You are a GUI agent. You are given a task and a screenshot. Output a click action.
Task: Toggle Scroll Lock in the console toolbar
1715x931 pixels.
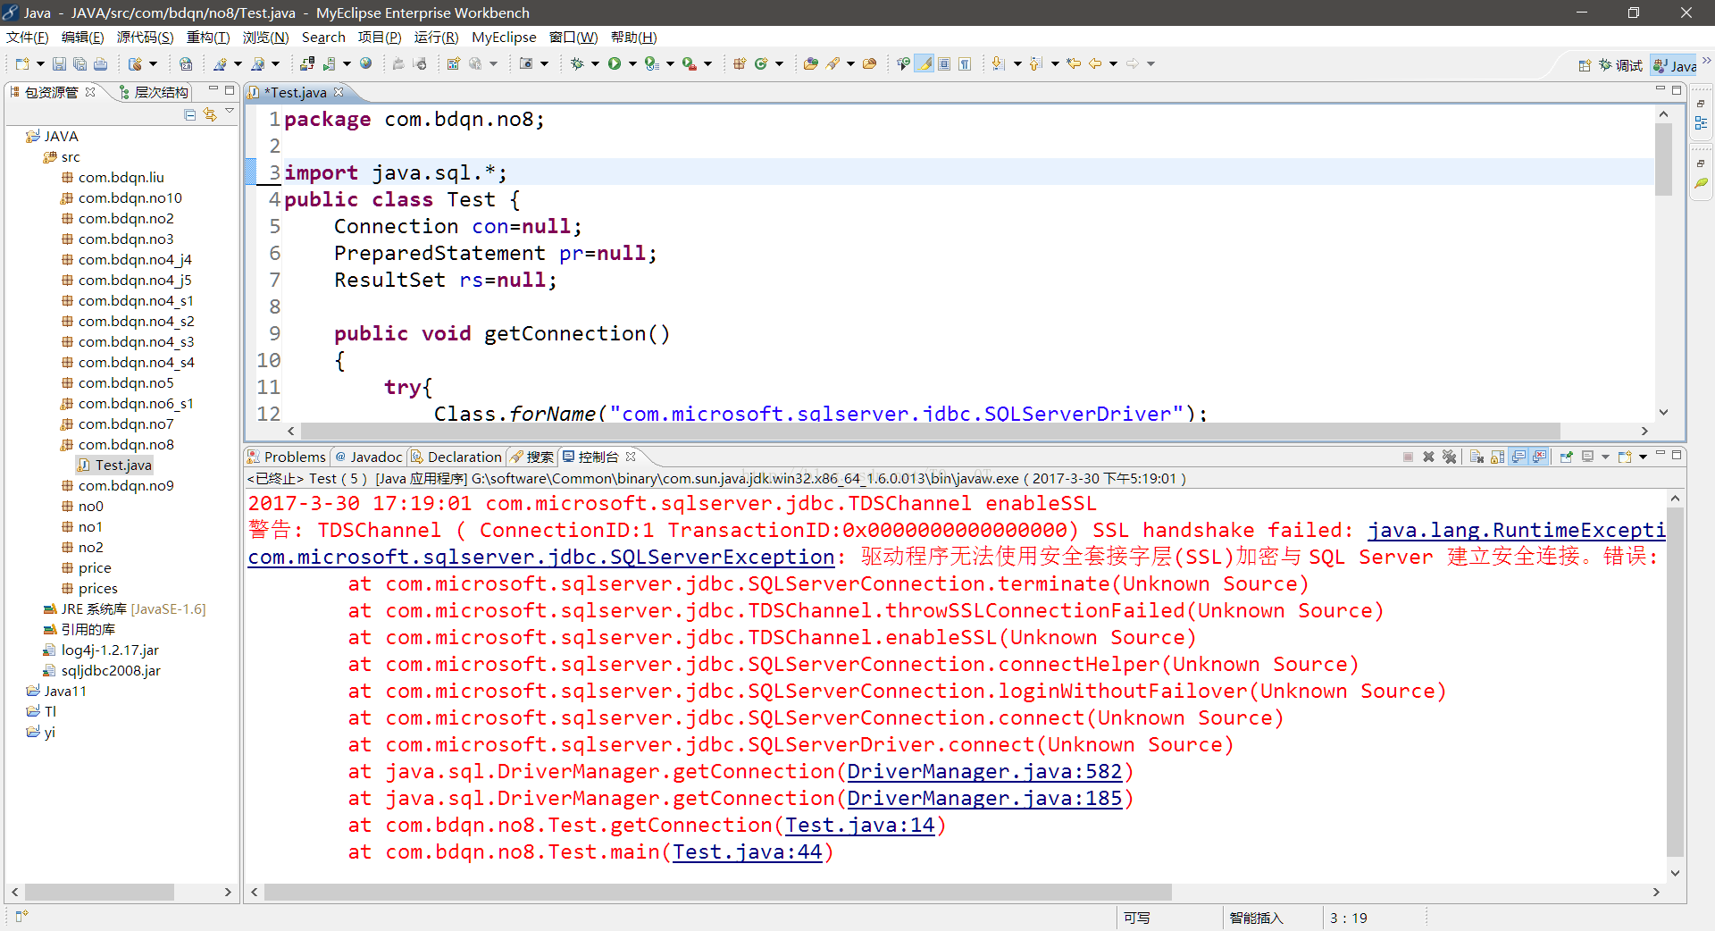pyautogui.click(x=1497, y=457)
